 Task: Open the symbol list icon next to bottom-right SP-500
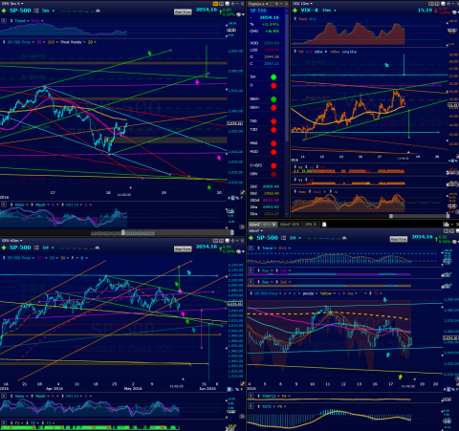coord(283,238)
